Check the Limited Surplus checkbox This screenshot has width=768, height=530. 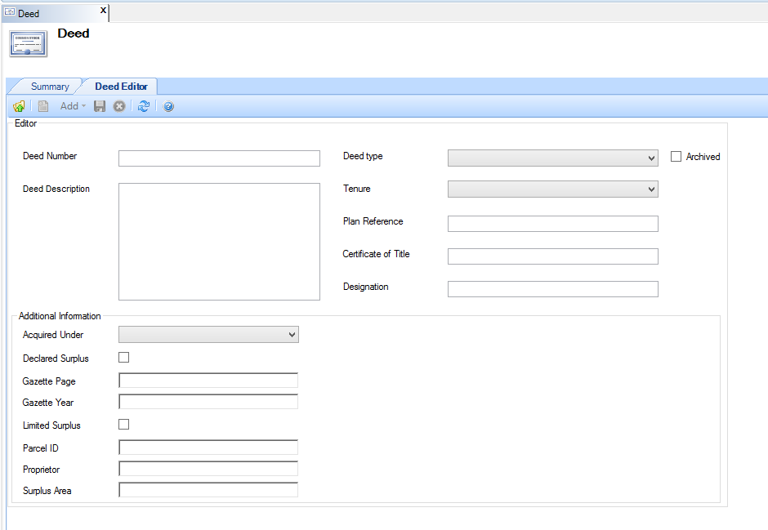coord(124,425)
